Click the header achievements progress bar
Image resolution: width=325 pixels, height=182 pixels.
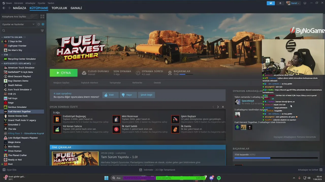click(x=186, y=74)
